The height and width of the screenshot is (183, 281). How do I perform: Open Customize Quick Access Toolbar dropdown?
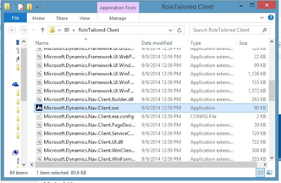point(37,7)
